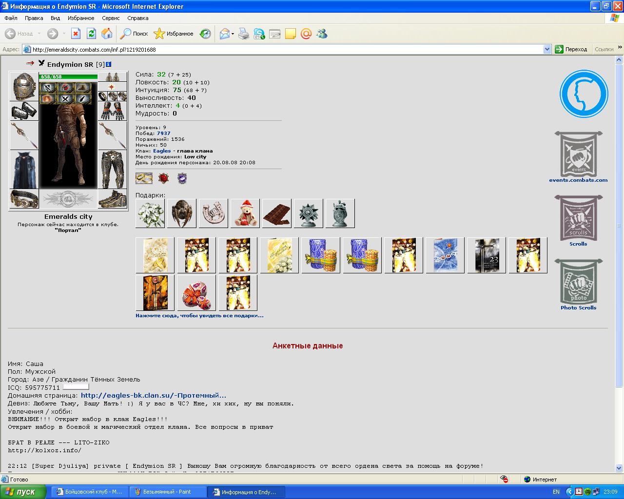
Task: Click the earrings equipment slot
Action: coord(112,77)
